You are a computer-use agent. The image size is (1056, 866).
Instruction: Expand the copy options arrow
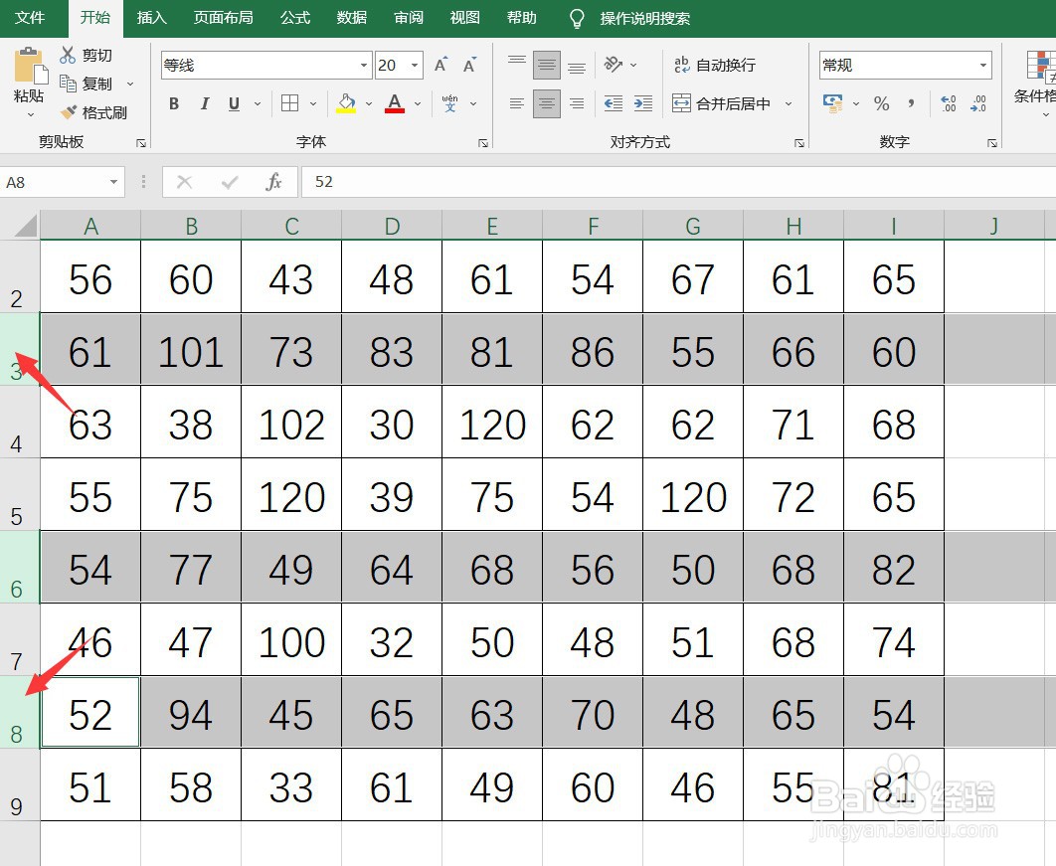coord(130,84)
